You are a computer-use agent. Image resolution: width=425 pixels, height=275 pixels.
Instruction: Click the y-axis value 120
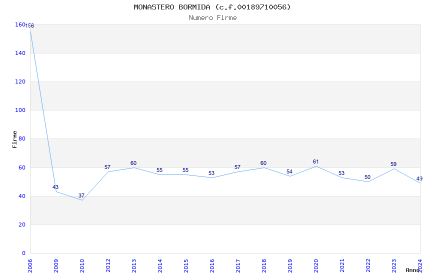(20, 82)
